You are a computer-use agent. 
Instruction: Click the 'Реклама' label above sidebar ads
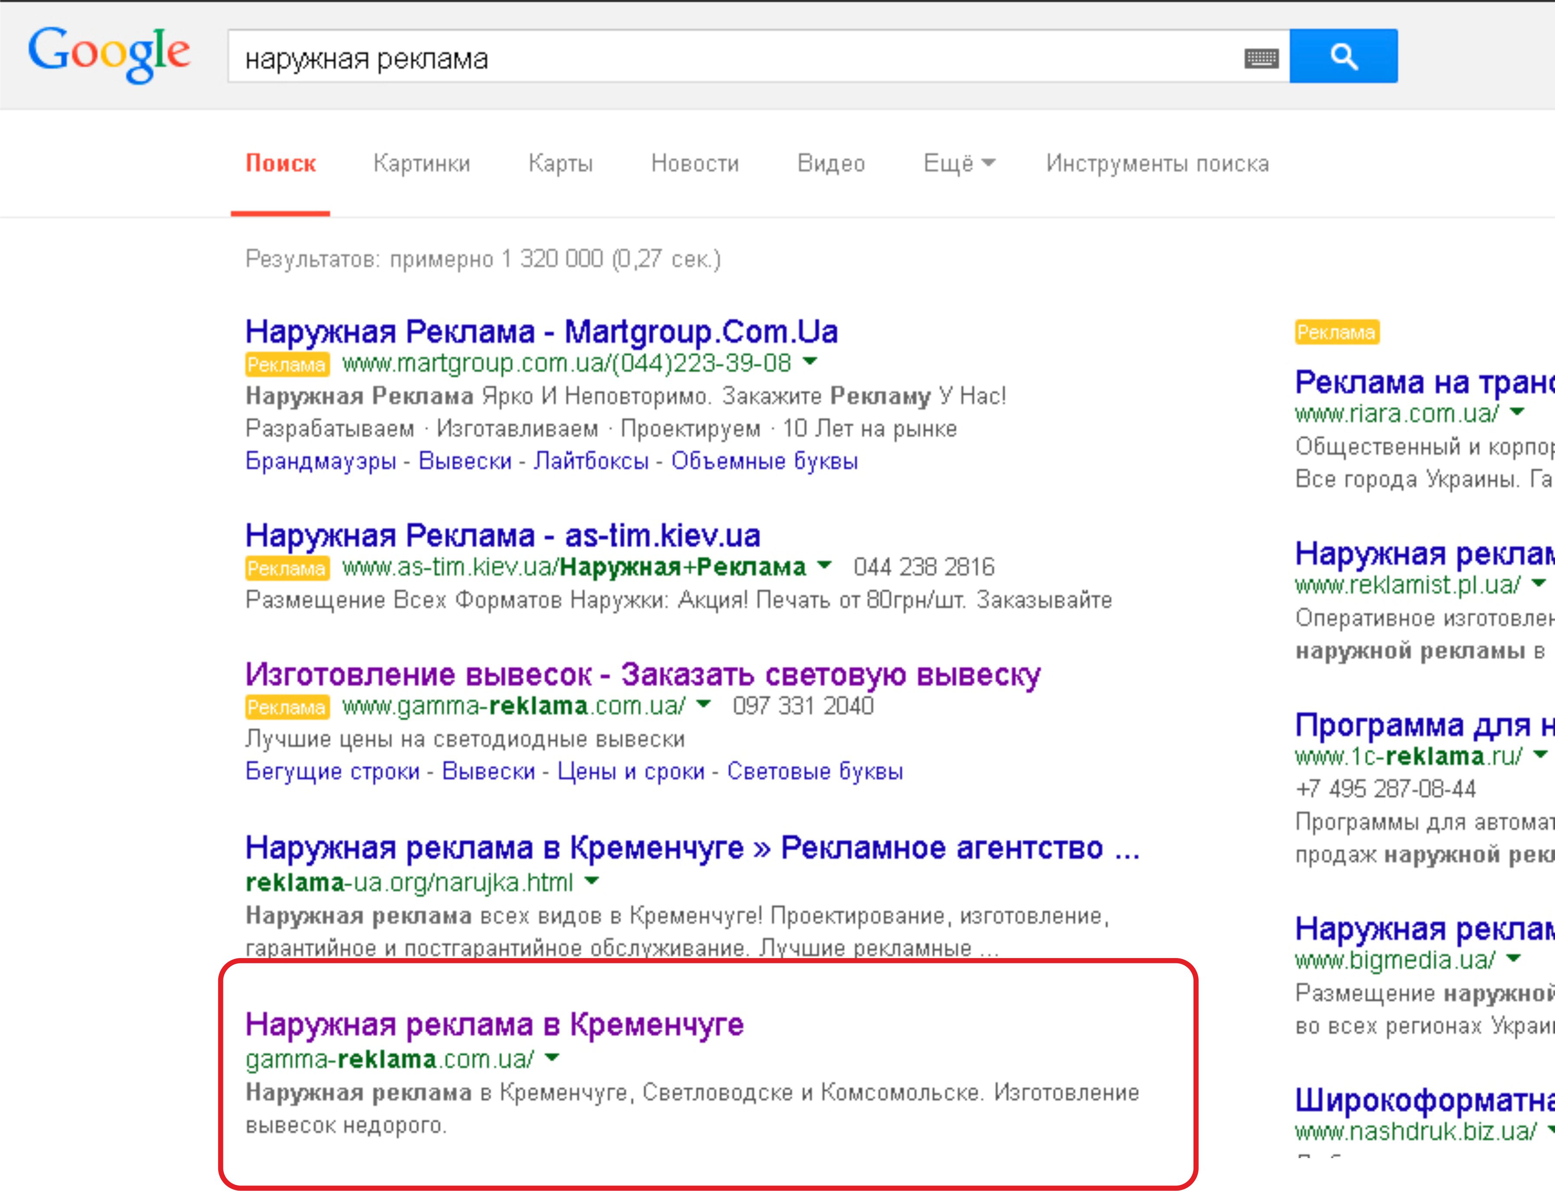tap(1337, 332)
